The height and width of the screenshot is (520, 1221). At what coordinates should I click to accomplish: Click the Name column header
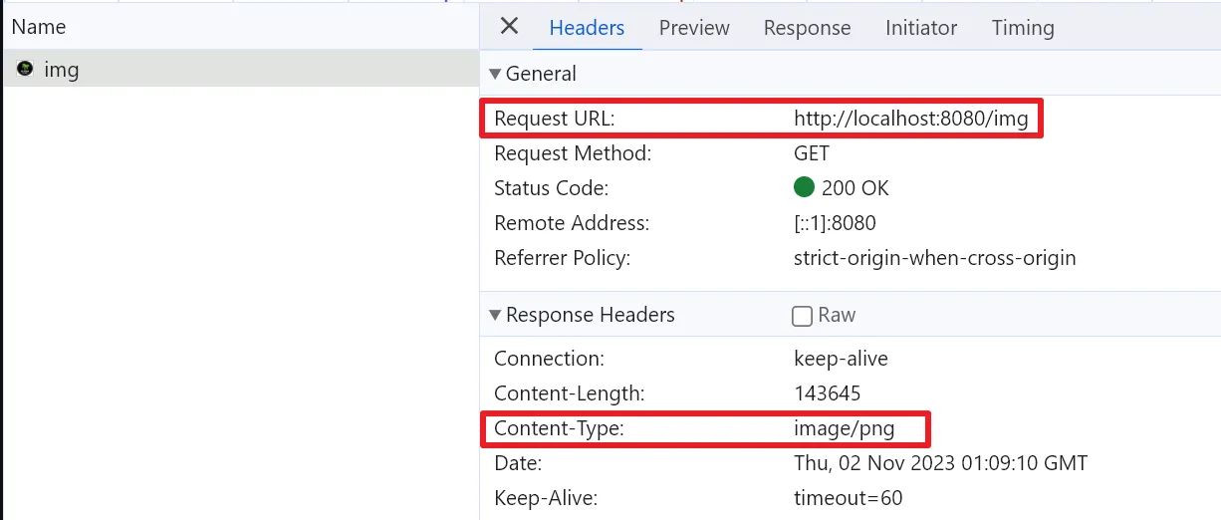coord(39,27)
